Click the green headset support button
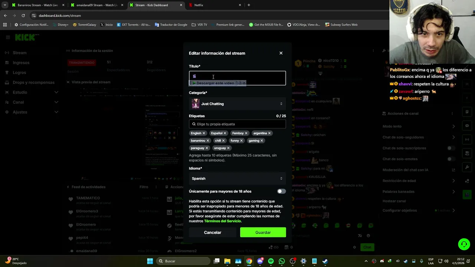Image resolution: width=475 pixels, height=267 pixels. tap(464, 244)
